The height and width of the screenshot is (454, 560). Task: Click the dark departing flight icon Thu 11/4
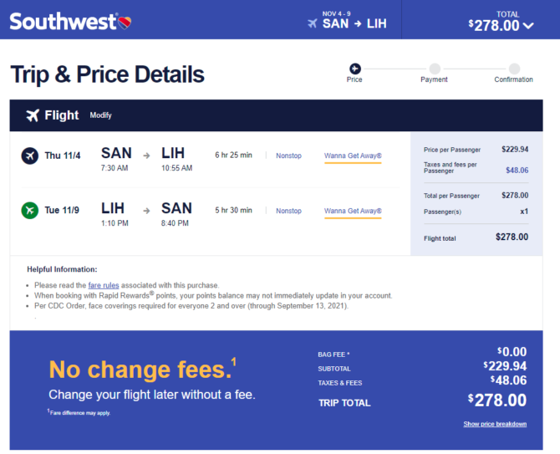pyautogui.click(x=30, y=156)
